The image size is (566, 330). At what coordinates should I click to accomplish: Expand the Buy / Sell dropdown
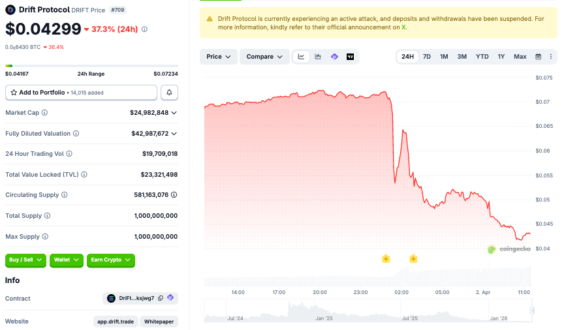click(x=26, y=260)
